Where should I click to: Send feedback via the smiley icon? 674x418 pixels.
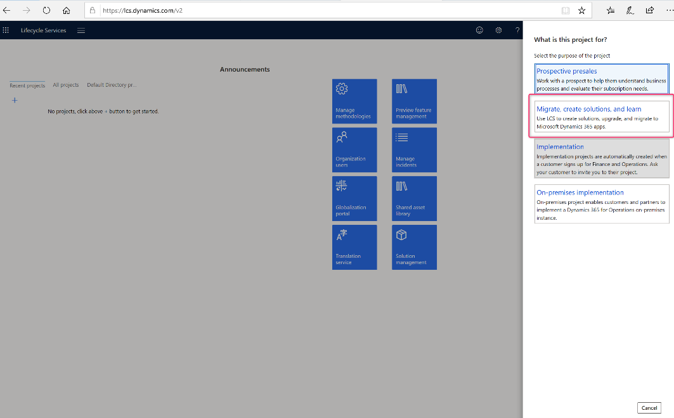click(x=479, y=30)
